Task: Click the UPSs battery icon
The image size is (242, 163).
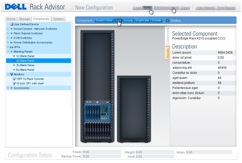Action: (x=11, y=47)
